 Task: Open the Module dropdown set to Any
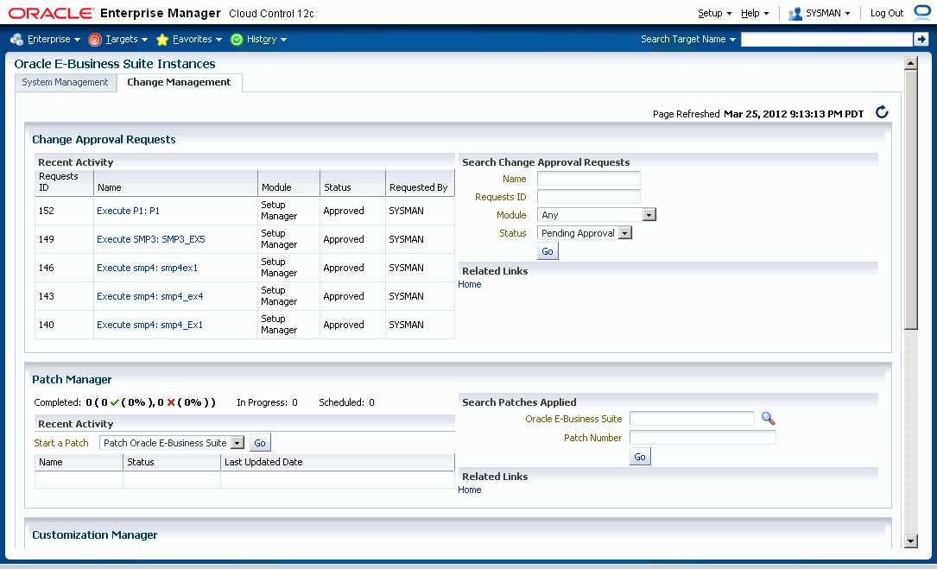(x=597, y=215)
